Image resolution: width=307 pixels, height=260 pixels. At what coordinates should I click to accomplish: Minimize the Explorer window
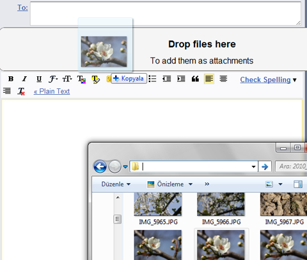tap(283, 148)
